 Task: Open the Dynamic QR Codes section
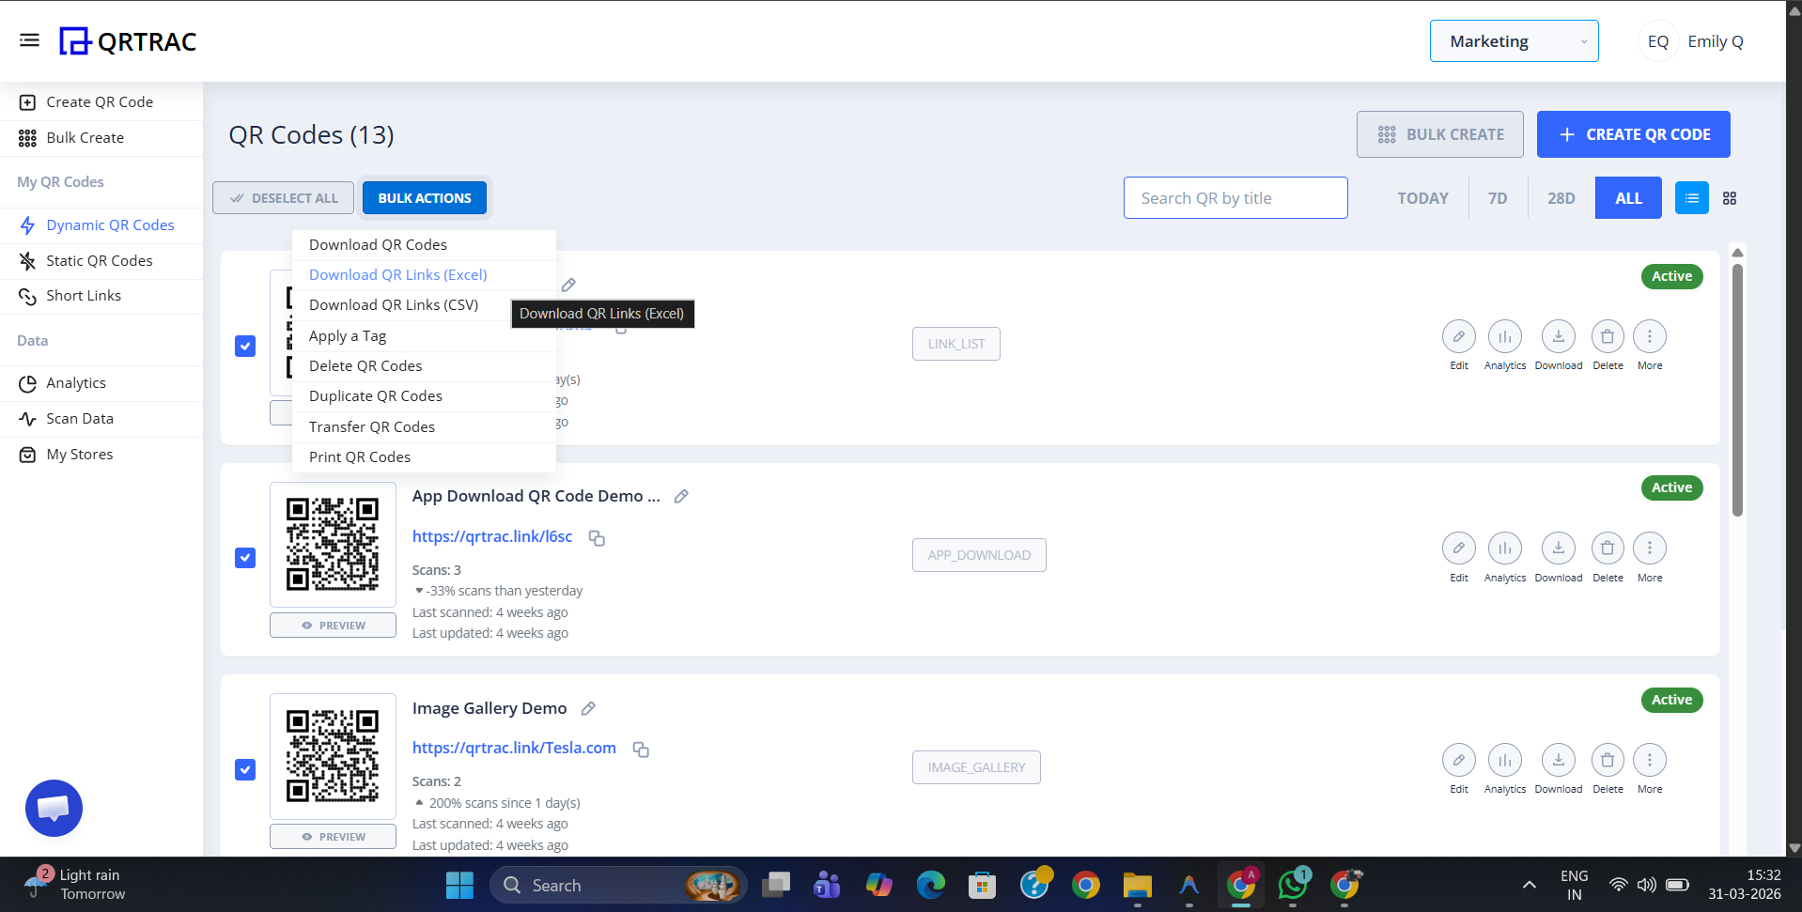pos(110,224)
